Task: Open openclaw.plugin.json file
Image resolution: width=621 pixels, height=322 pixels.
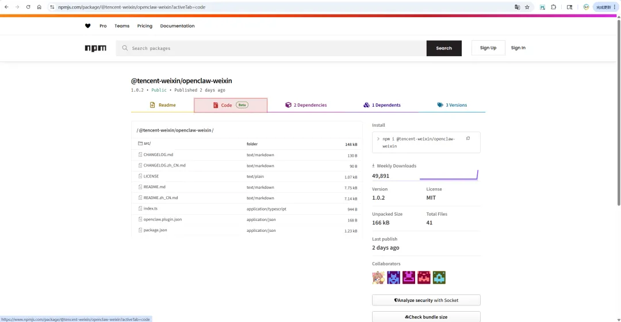Action: click(162, 219)
